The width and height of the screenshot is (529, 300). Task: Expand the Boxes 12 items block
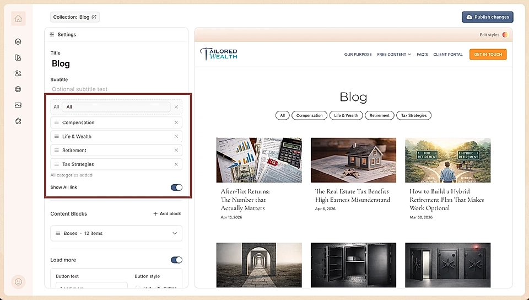pos(175,233)
